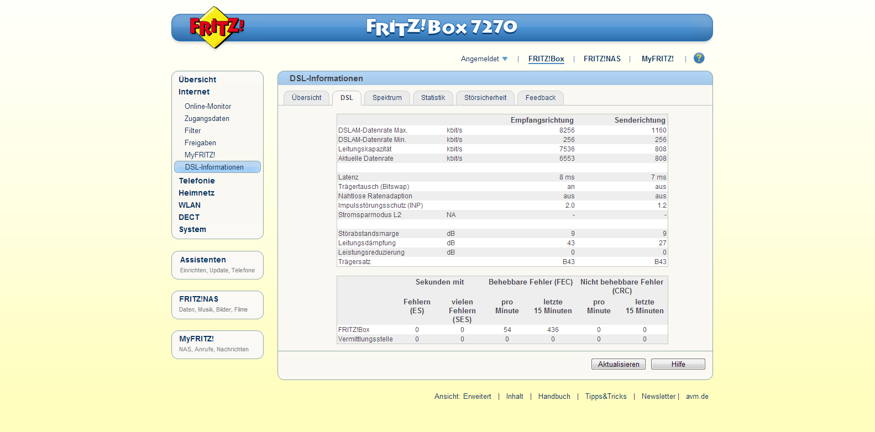
Task: Click the Vermittlungsstelle row label
Action: [365, 339]
